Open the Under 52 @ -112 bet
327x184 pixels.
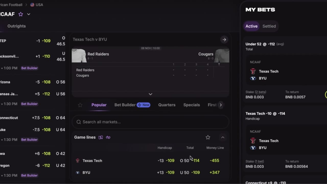(260, 44)
